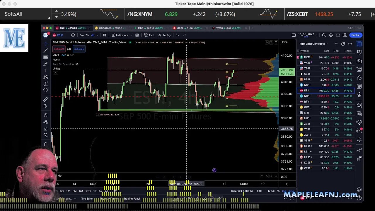Image resolution: width=375 pixels, height=211 pixels.
Task: Hide all drawings with eye icon
Action: pyautogui.click(x=45, y=135)
